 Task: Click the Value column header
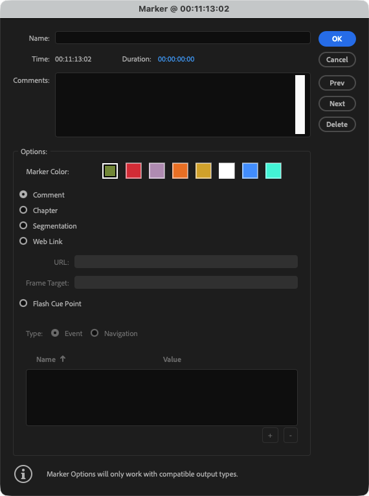[x=172, y=359]
